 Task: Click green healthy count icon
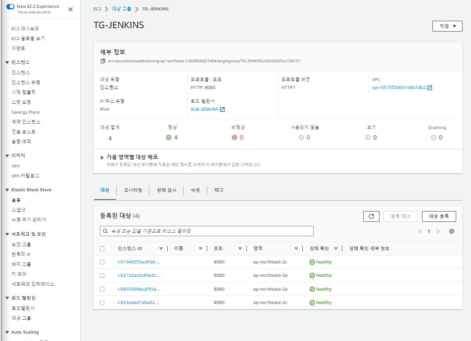[169, 137]
